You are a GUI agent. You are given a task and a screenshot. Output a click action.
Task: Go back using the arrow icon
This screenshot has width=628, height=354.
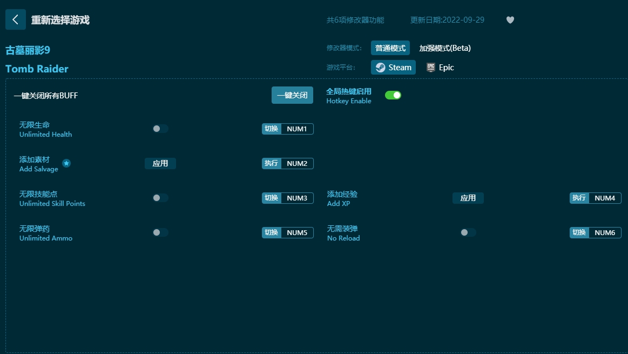16,19
